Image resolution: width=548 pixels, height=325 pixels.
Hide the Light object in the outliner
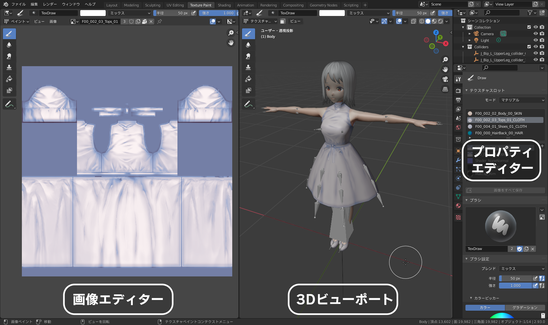[535, 40]
